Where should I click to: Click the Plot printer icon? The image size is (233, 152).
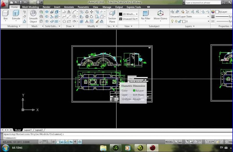click(38, 2)
